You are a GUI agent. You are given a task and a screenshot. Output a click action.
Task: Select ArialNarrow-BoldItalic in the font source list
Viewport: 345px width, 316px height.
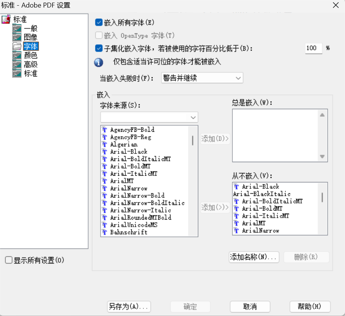(147, 203)
